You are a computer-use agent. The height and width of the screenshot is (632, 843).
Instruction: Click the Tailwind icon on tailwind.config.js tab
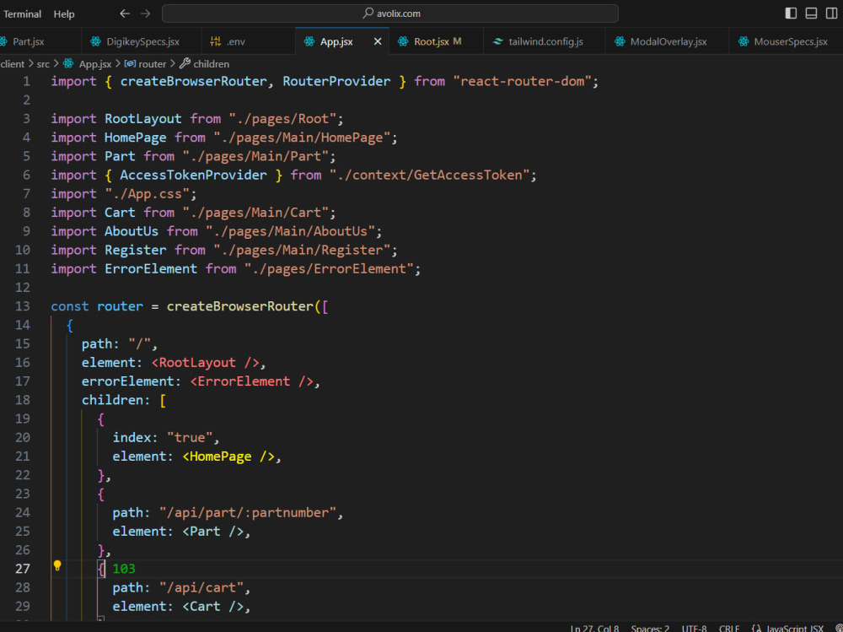[x=498, y=41]
